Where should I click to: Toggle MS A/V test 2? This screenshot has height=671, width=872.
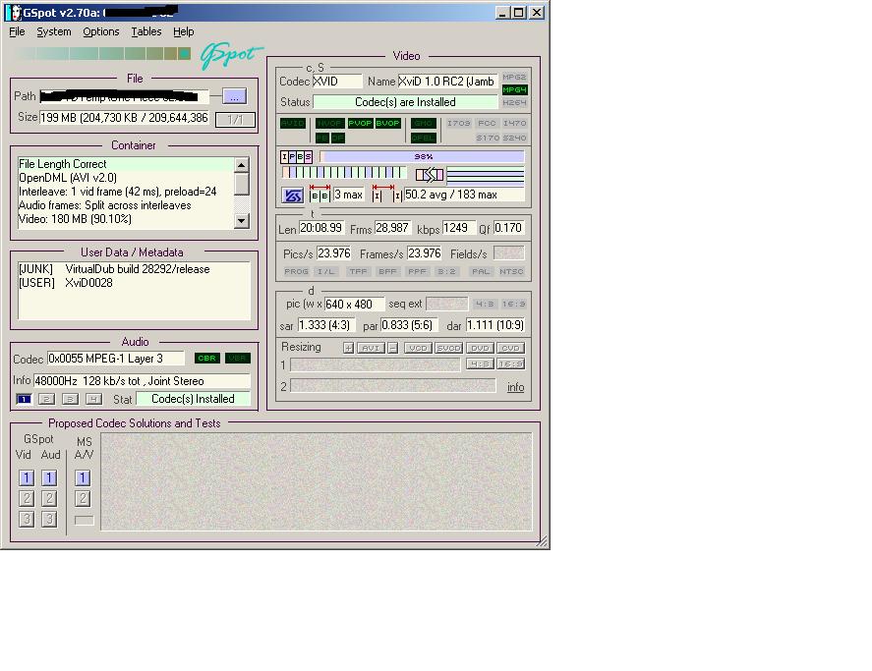pos(83,498)
